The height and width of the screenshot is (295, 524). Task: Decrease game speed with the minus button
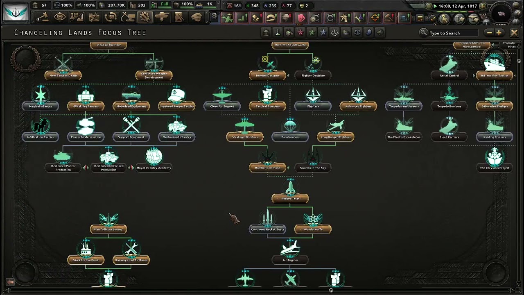(429, 6)
